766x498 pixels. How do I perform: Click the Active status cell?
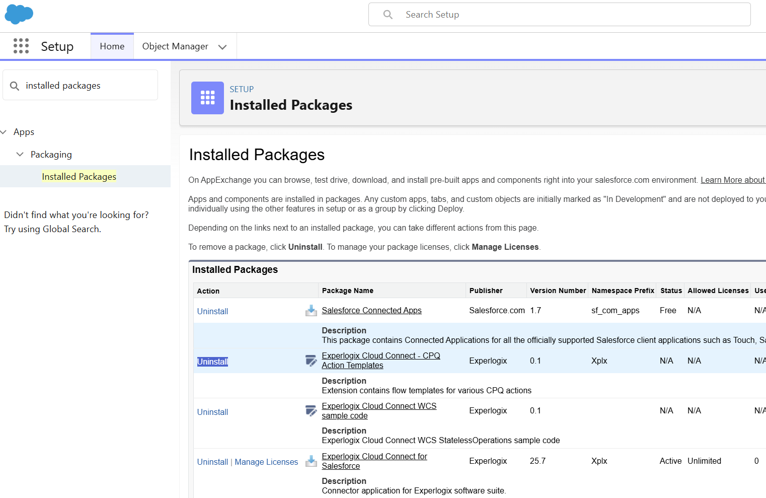tap(670, 461)
